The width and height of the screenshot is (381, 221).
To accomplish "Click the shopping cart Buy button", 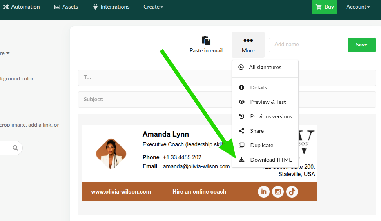I will [x=324, y=7].
